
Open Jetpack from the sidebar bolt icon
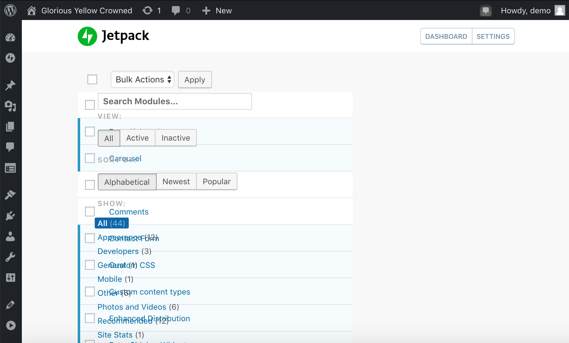(x=10, y=58)
